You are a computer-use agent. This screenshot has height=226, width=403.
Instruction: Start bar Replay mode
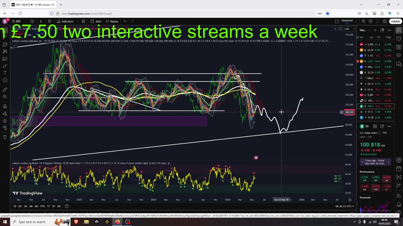[112, 21]
